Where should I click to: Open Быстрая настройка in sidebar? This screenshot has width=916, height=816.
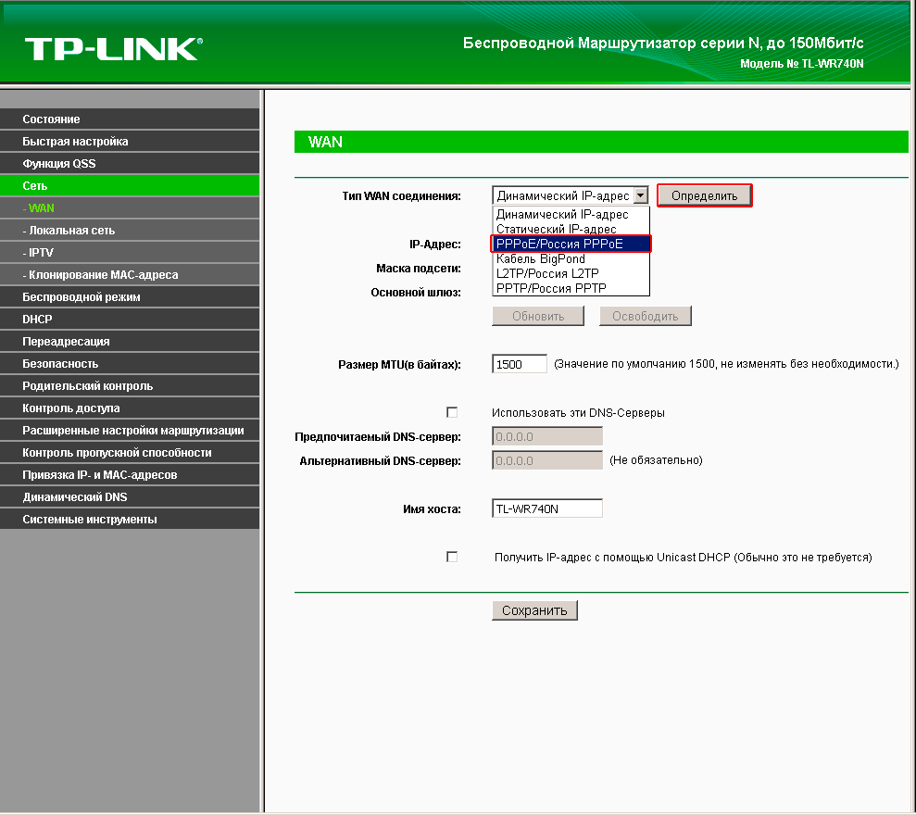130,142
